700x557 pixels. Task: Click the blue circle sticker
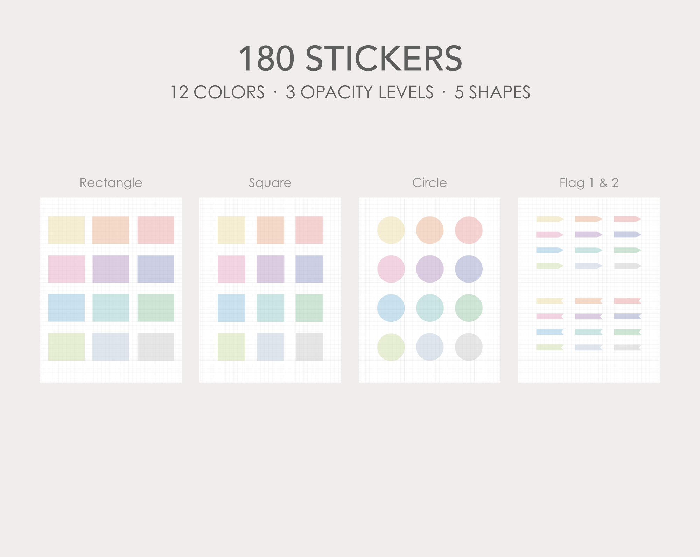391,308
